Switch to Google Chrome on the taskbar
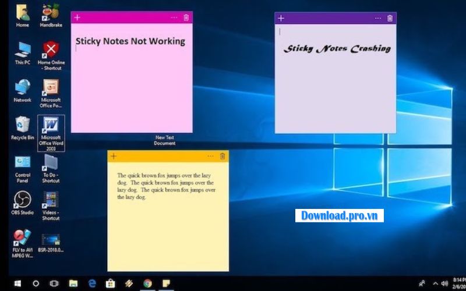Viewport: 466px width, 291px height. [147, 283]
